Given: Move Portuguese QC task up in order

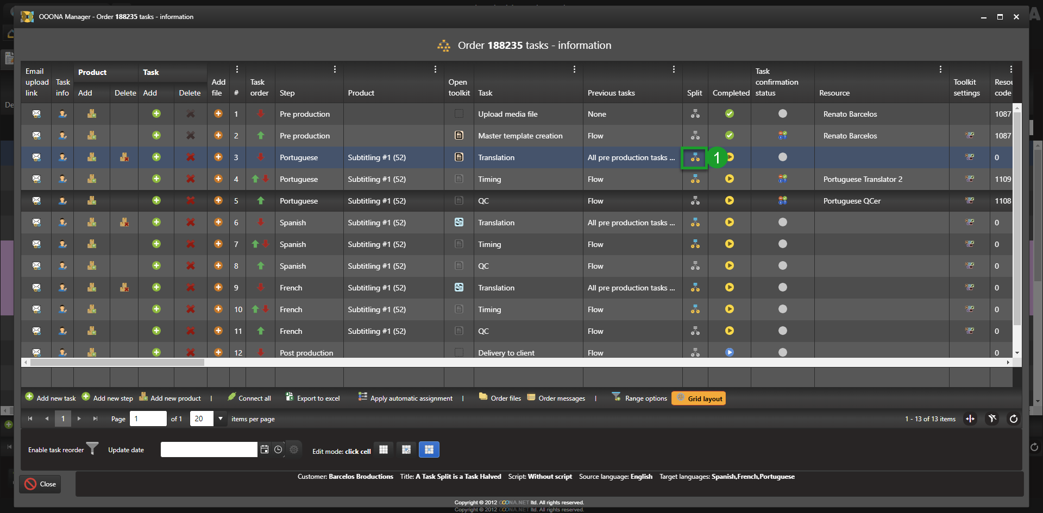Looking at the screenshot, I should coord(261,201).
